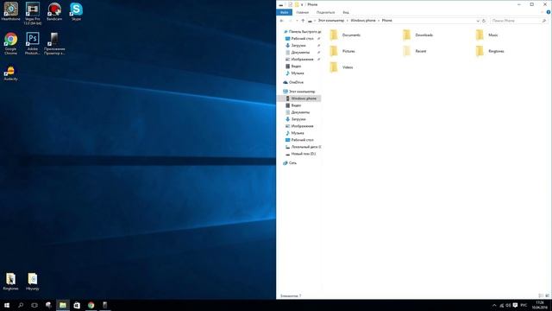The height and width of the screenshot is (311, 552).
Task: Open the Music folder on the phone
Action: pyautogui.click(x=486, y=35)
